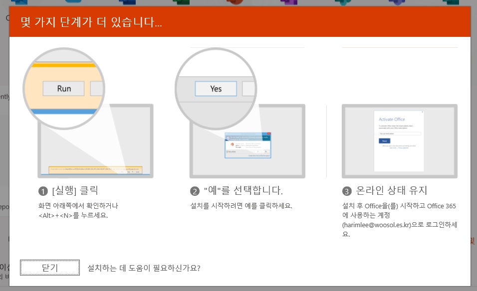The width and height of the screenshot is (477, 291).
Task: Click the 닫기 button
Action: pos(50,268)
